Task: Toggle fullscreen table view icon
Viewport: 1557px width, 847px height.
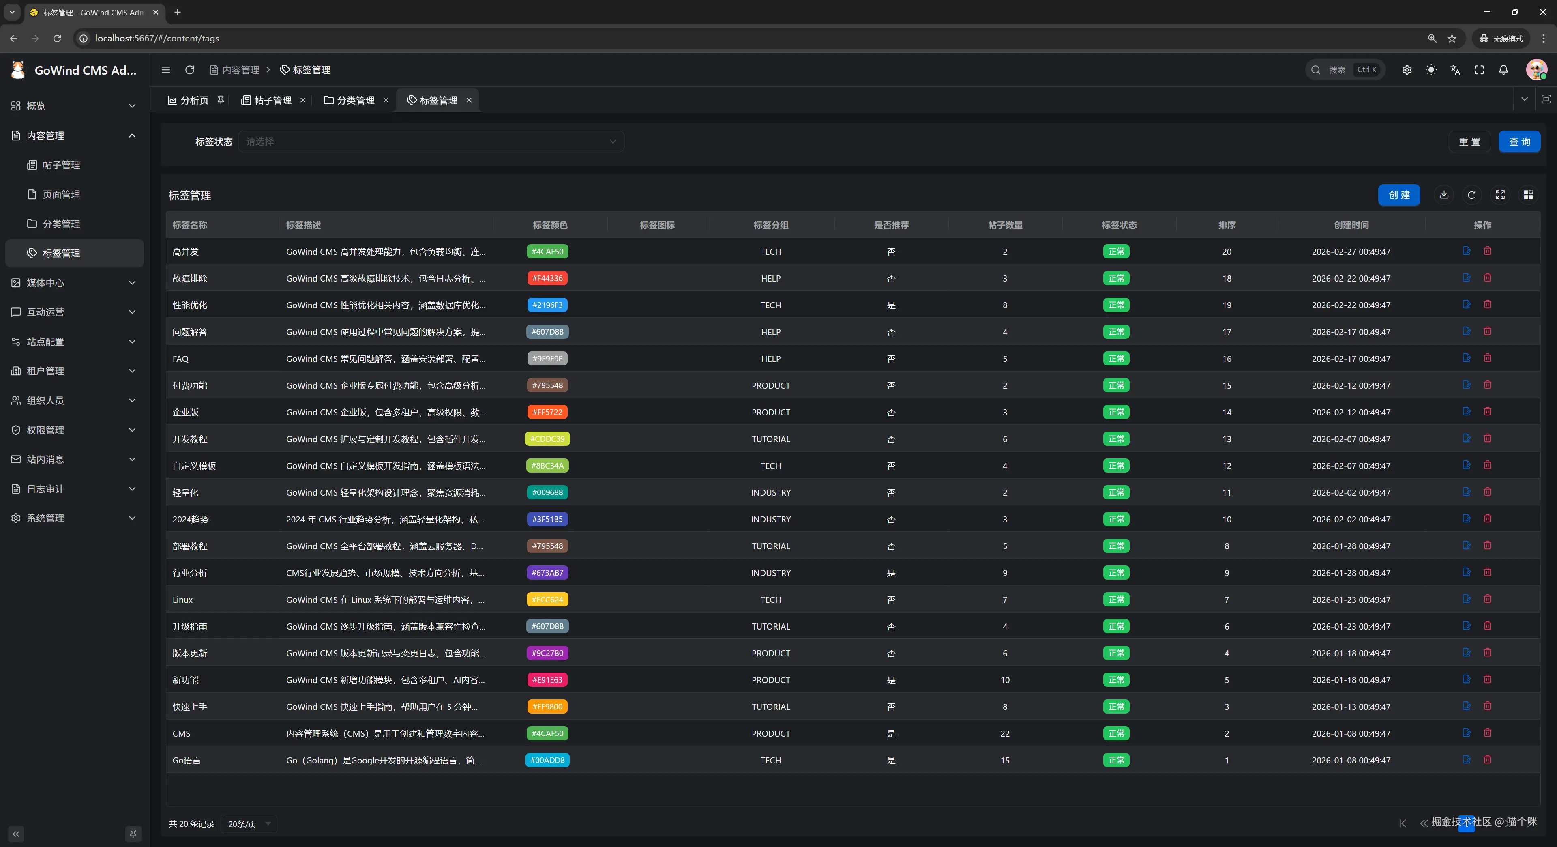Action: point(1500,195)
